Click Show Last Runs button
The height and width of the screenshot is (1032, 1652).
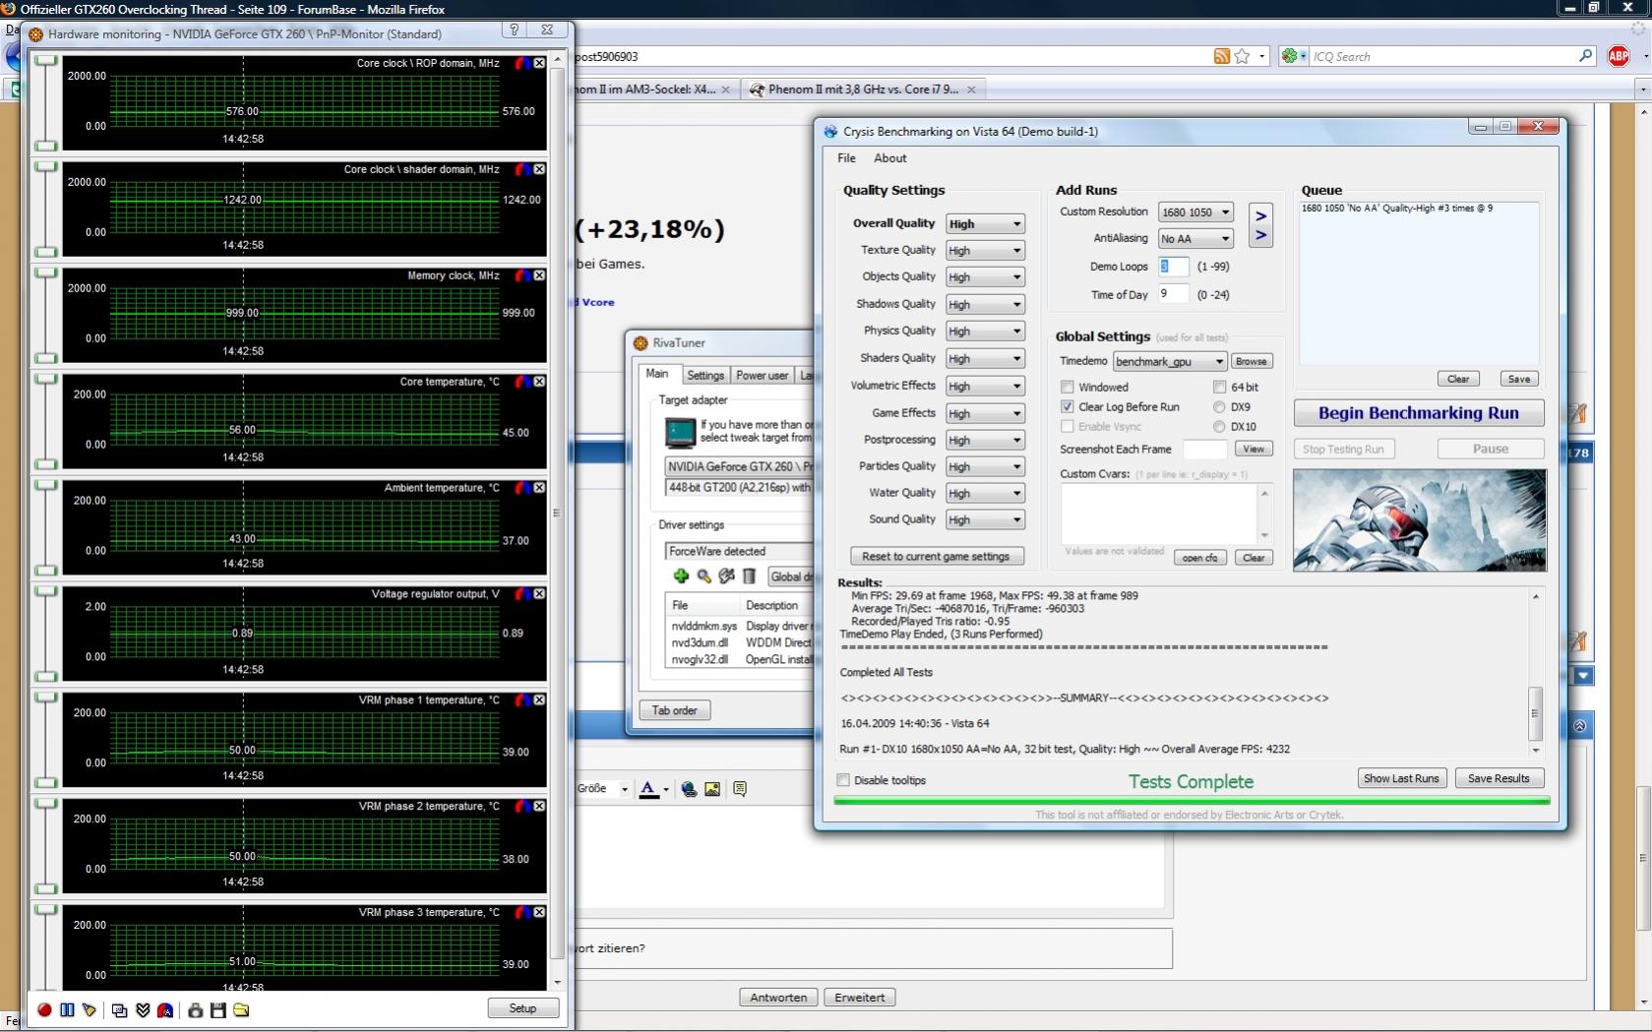pyautogui.click(x=1401, y=779)
